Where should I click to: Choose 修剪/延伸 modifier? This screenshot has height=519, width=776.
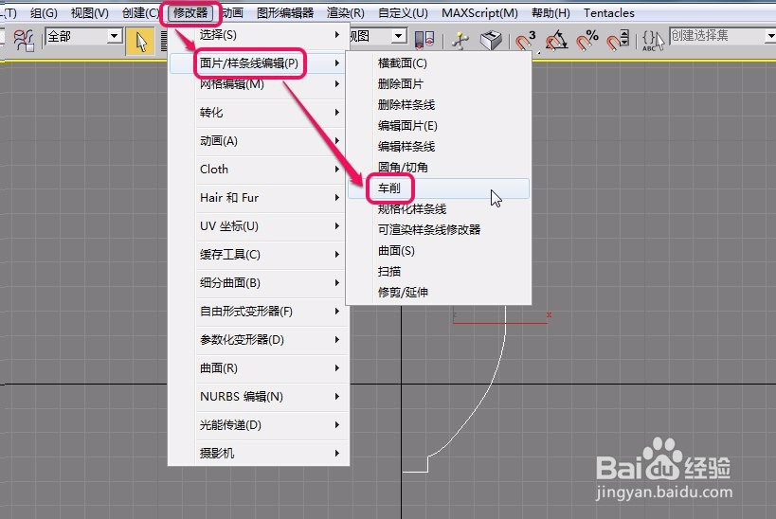click(439, 293)
